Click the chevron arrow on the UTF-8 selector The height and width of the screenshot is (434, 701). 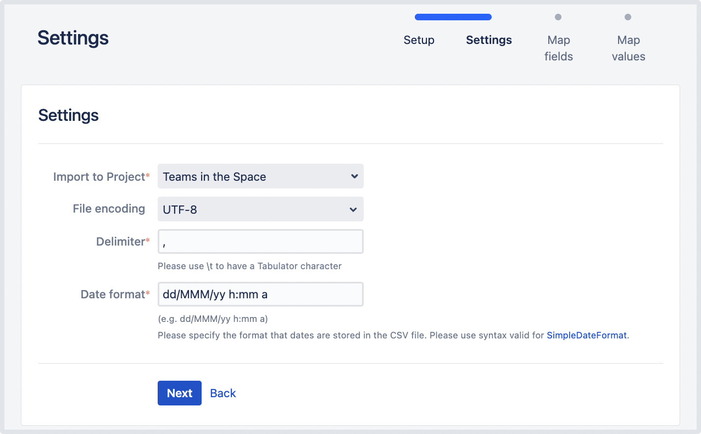tap(354, 209)
